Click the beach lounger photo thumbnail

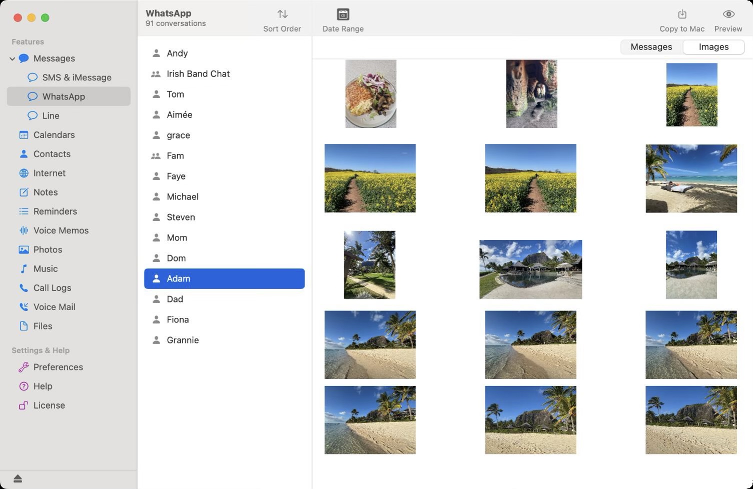(691, 178)
